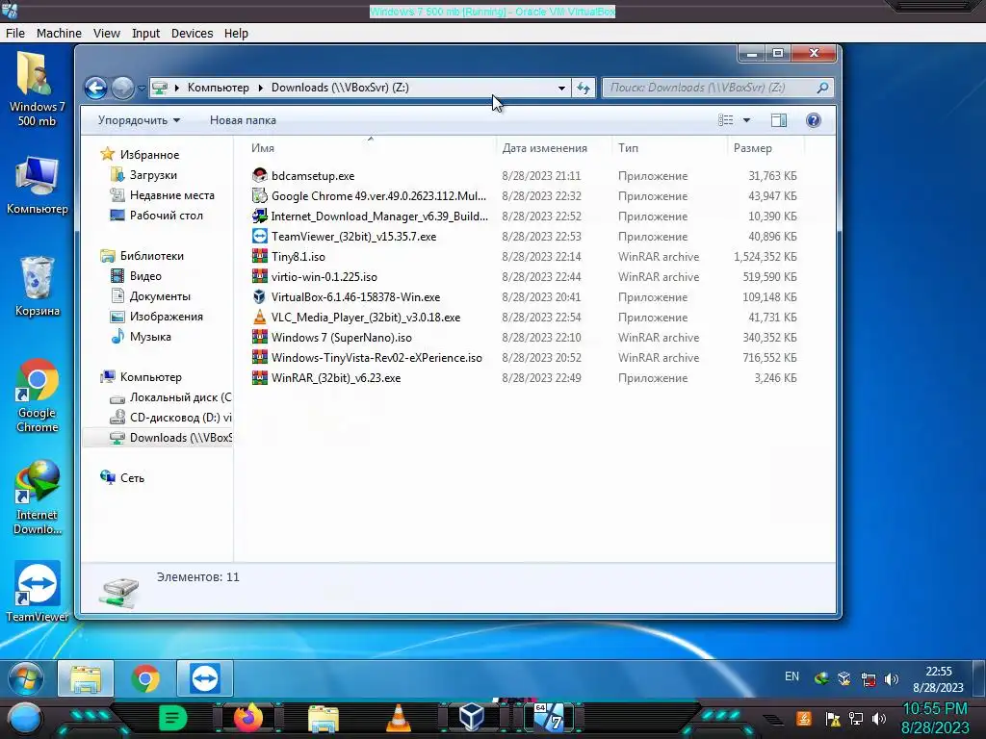This screenshot has height=739, width=986.
Task: Select Windows 7 (SuperNano).iso icon
Action: (x=260, y=338)
